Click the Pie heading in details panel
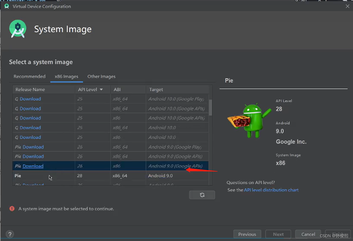The height and width of the screenshot is (241, 353). tap(229, 81)
